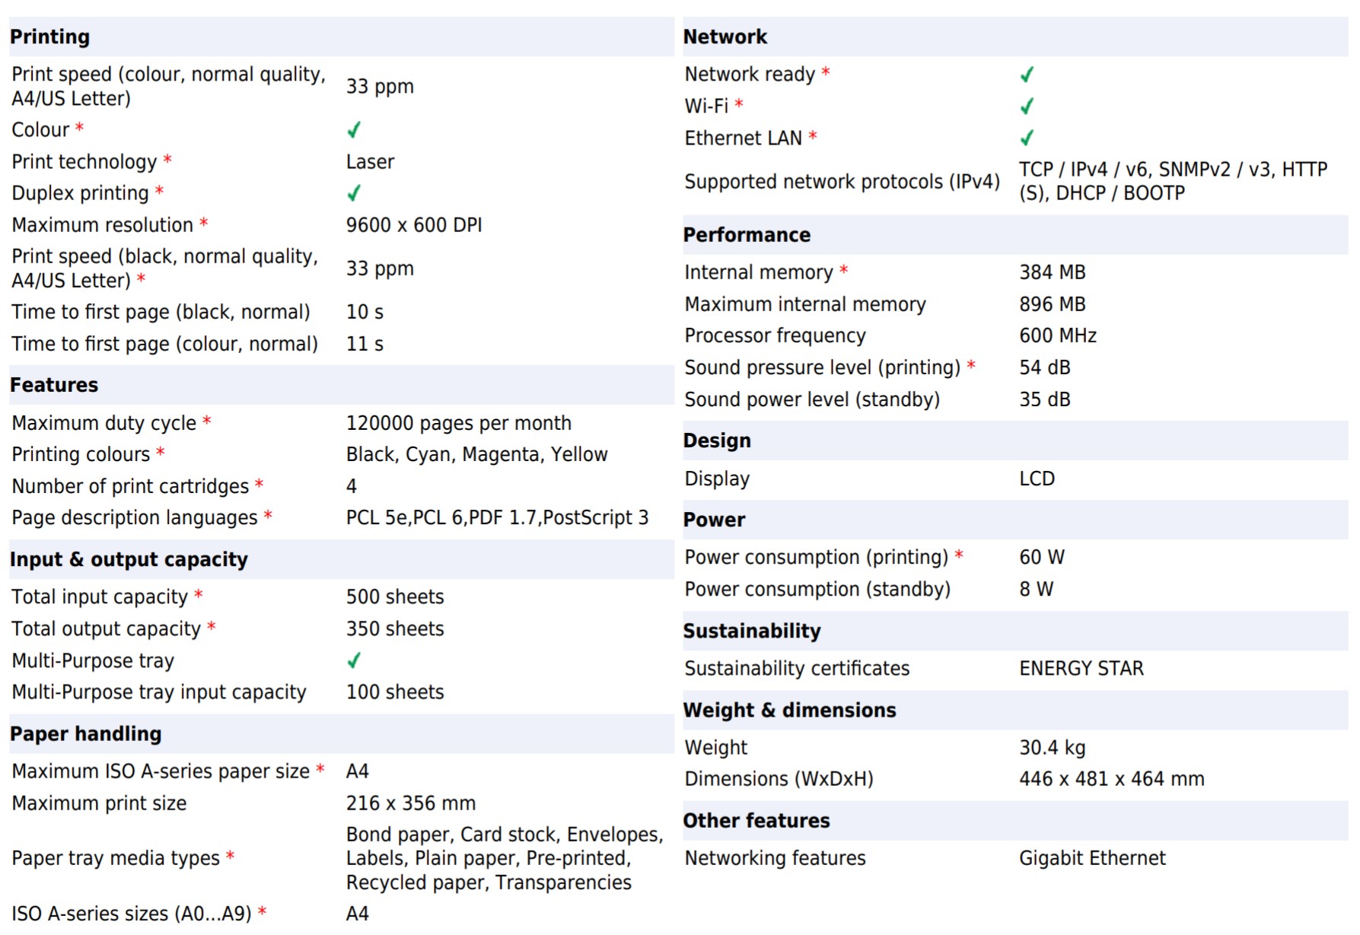Click the Page description languages label
Viewport: 1360px width, 935px height.
135,518
